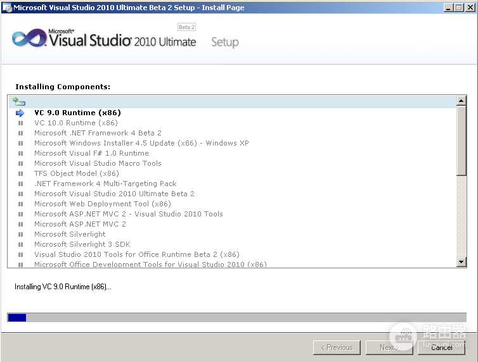The height and width of the screenshot is (362, 478).
Task: Select Microsoft Windows Installer 4.5 Update entry
Action: click(141, 143)
